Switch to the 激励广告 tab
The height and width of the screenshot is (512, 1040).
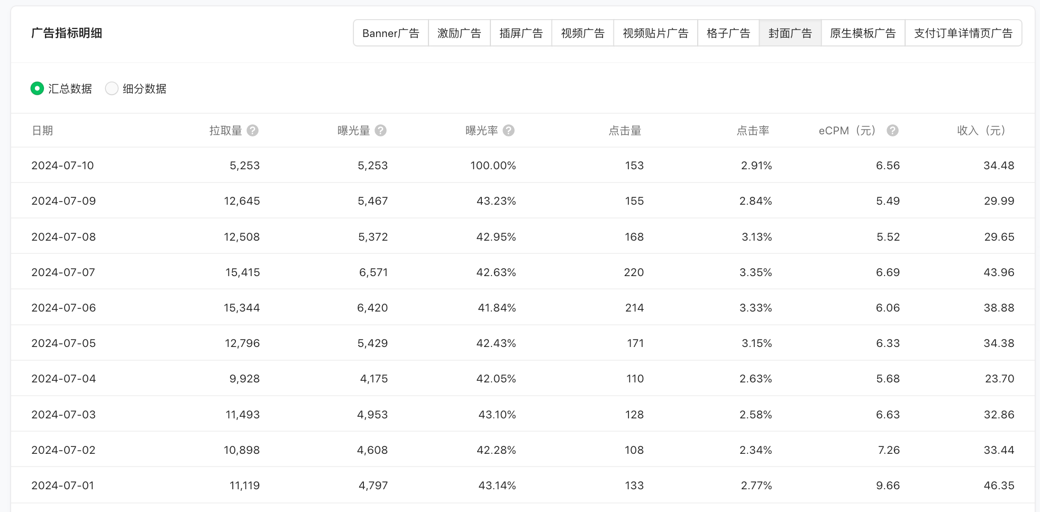pos(459,33)
